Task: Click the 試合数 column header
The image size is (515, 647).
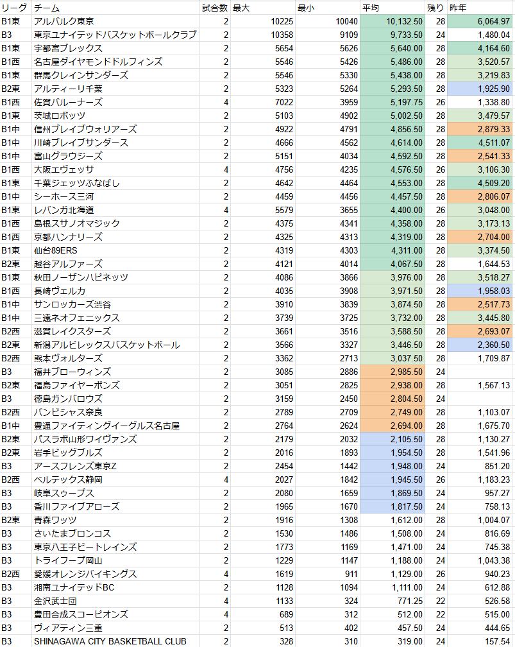Action: click(x=214, y=8)
